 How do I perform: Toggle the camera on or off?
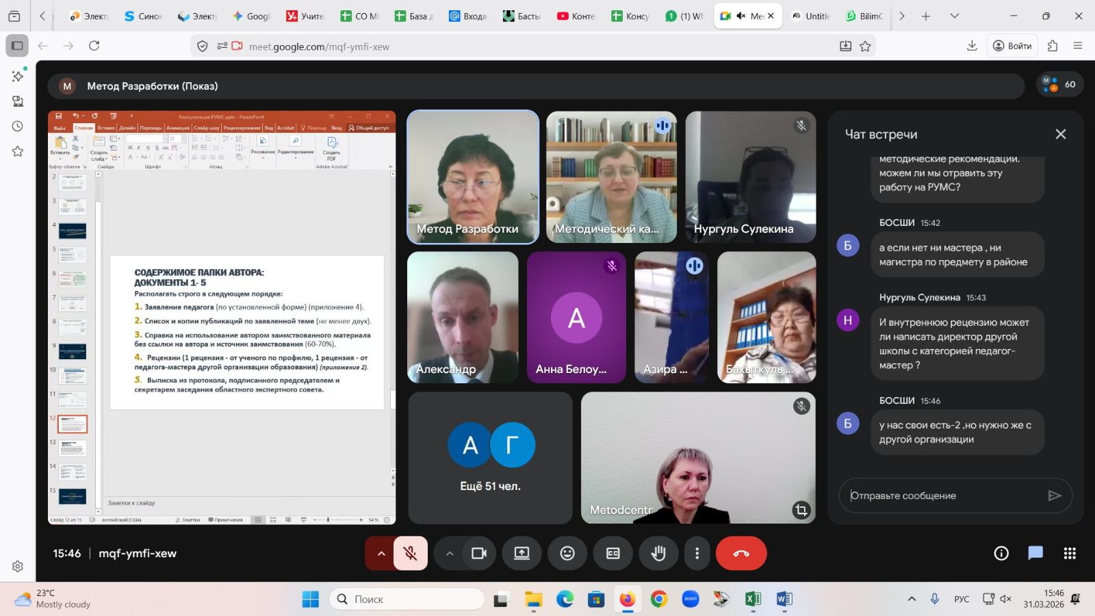tap(479, 553)
